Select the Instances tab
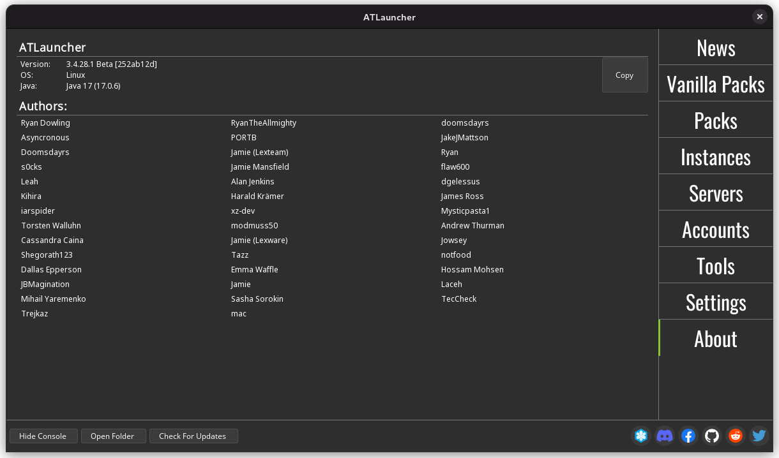Viewport: 779px width, 458px height. [x=716, y=156]
